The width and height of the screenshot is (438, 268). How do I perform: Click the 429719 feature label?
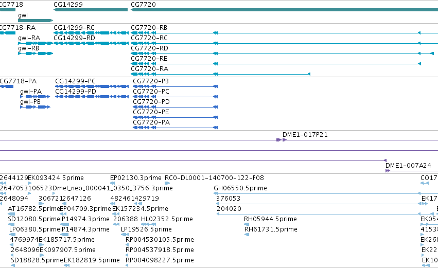pos(147,199)
